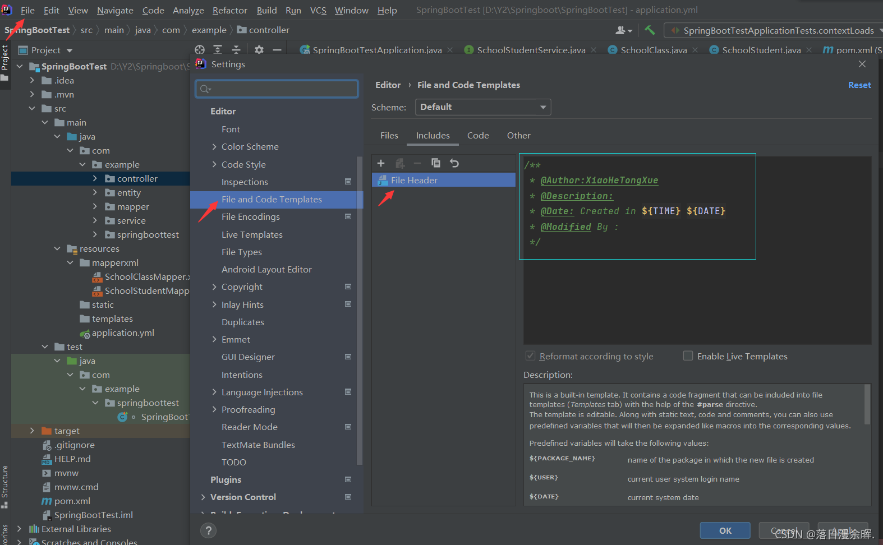The width and height of the screenshot is (883, 545).
Task: Expand Color Scheme settings
Action: click(214, 146)
